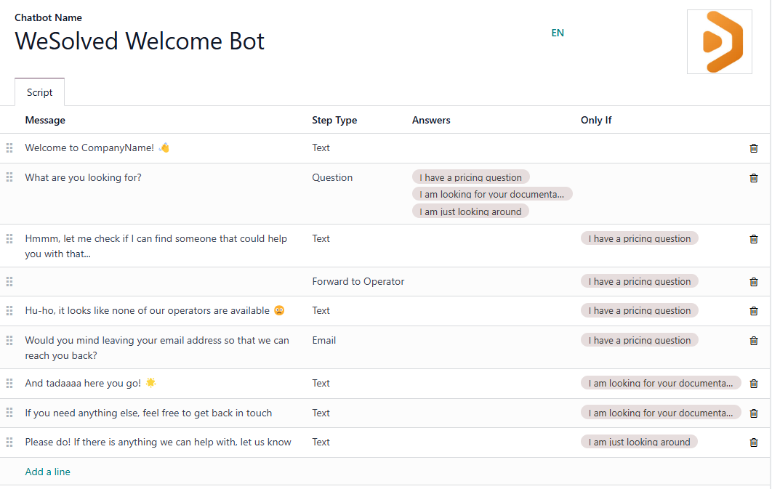Open the Script tab

click(39, 92)
